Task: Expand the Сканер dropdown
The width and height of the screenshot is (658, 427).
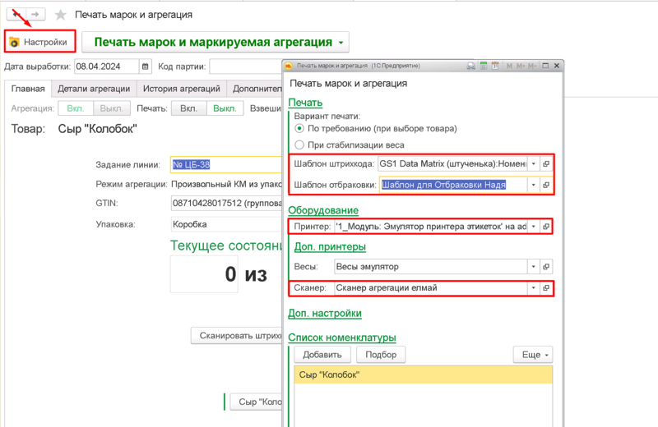Action: [533, 288]
